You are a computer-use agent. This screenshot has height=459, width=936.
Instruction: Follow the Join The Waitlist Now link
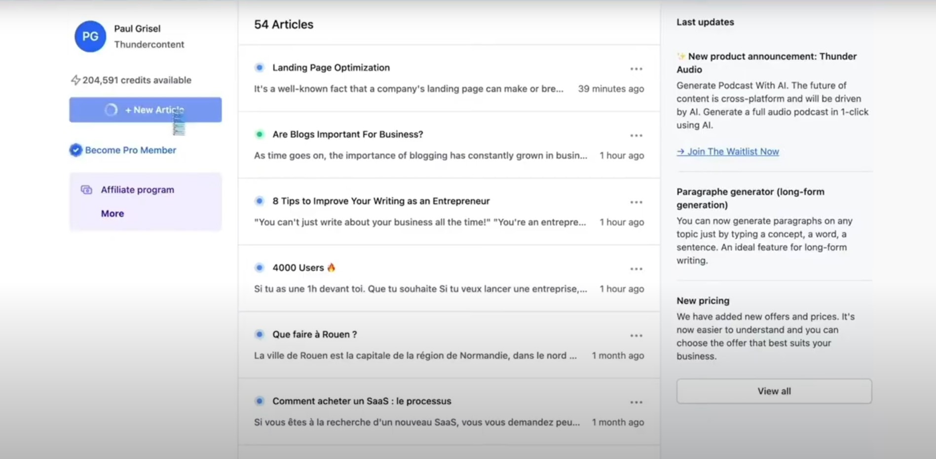pyautogui.click(x=728, y=152)
